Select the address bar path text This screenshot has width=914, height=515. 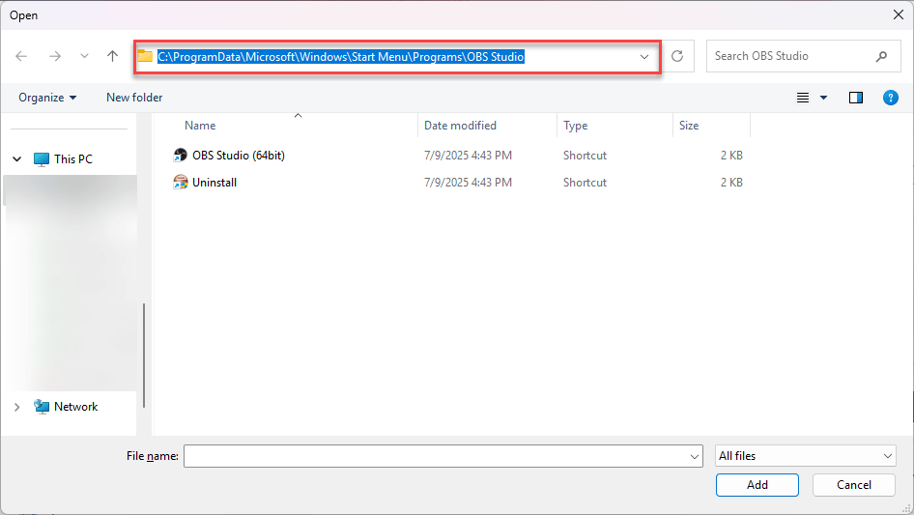[341, 57]
